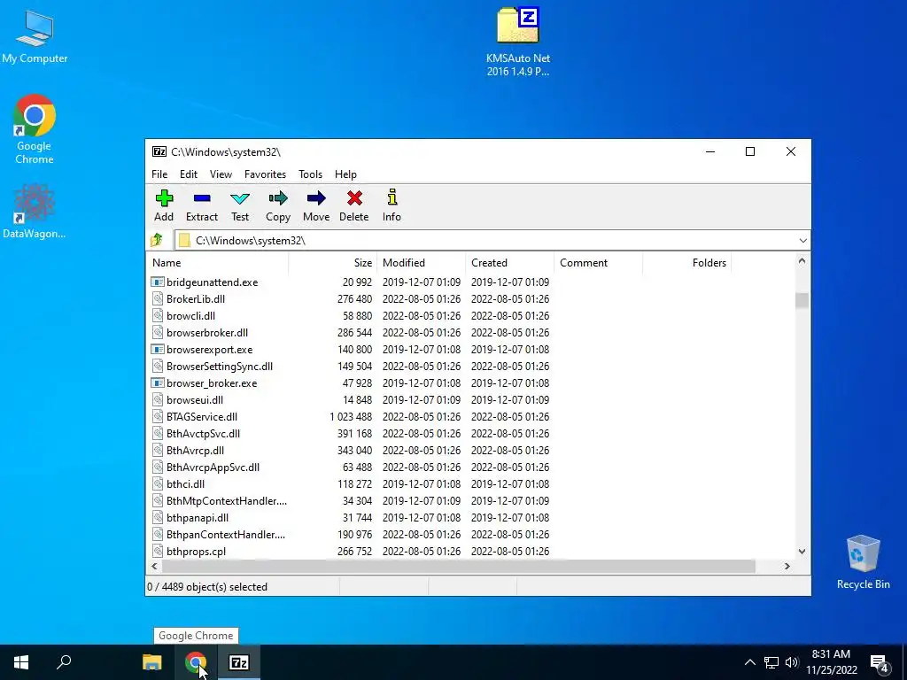Select the Recycle Bin desktop icon

pyautogui.click(x=863, y=562)
